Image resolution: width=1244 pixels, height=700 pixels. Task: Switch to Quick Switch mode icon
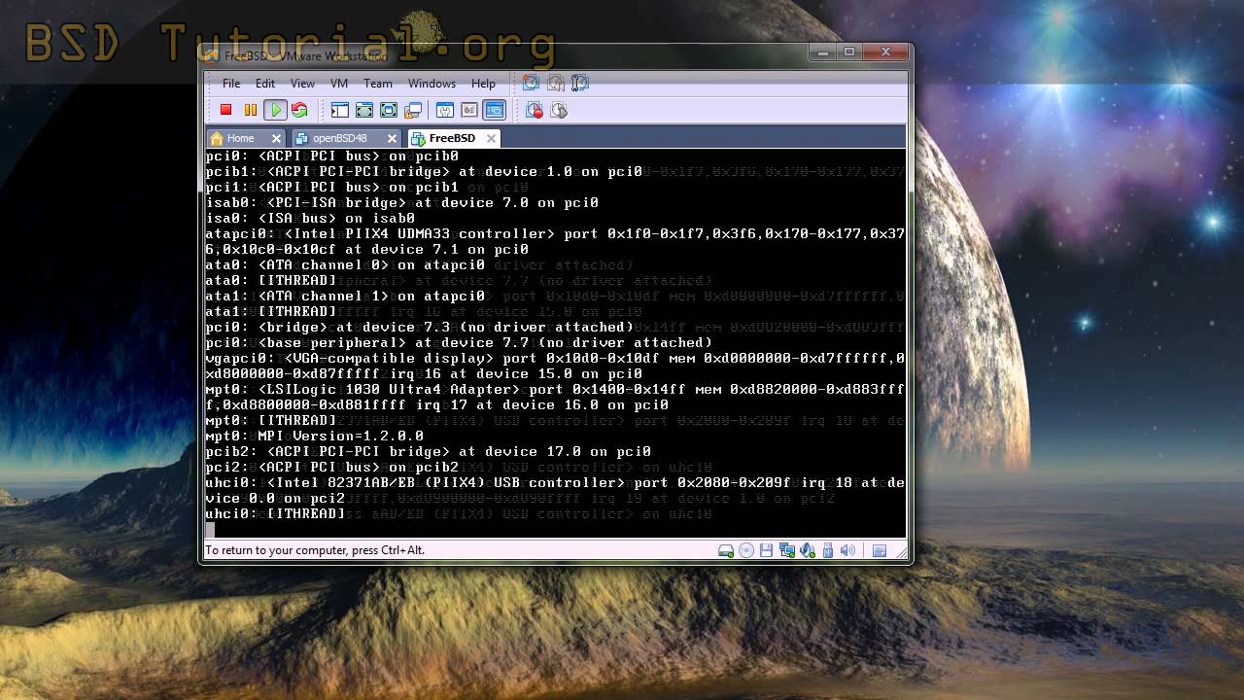363,110
